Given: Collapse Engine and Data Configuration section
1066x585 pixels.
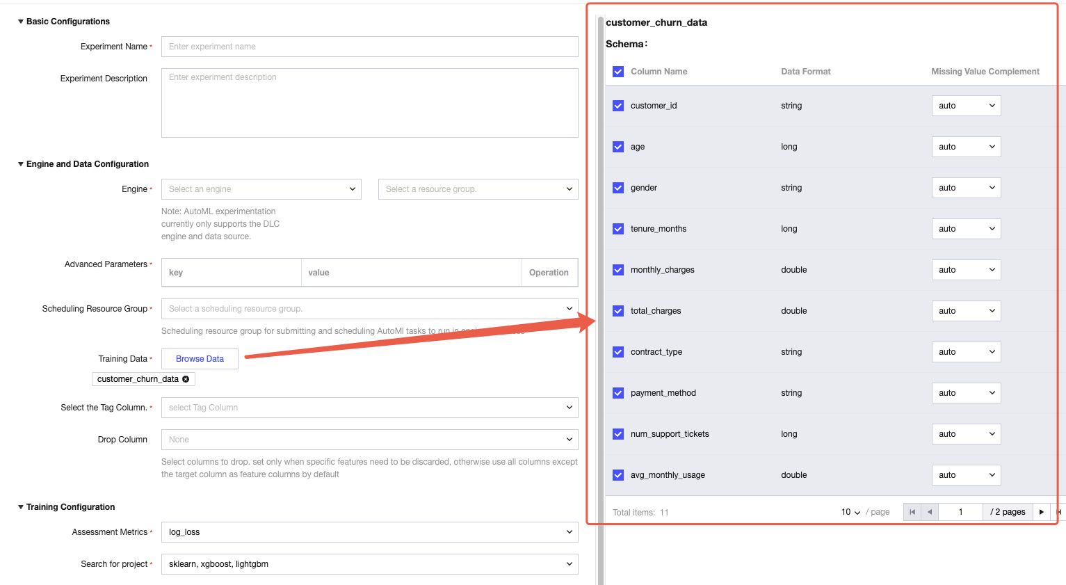Looking at the screenshot, I should 21,164.
